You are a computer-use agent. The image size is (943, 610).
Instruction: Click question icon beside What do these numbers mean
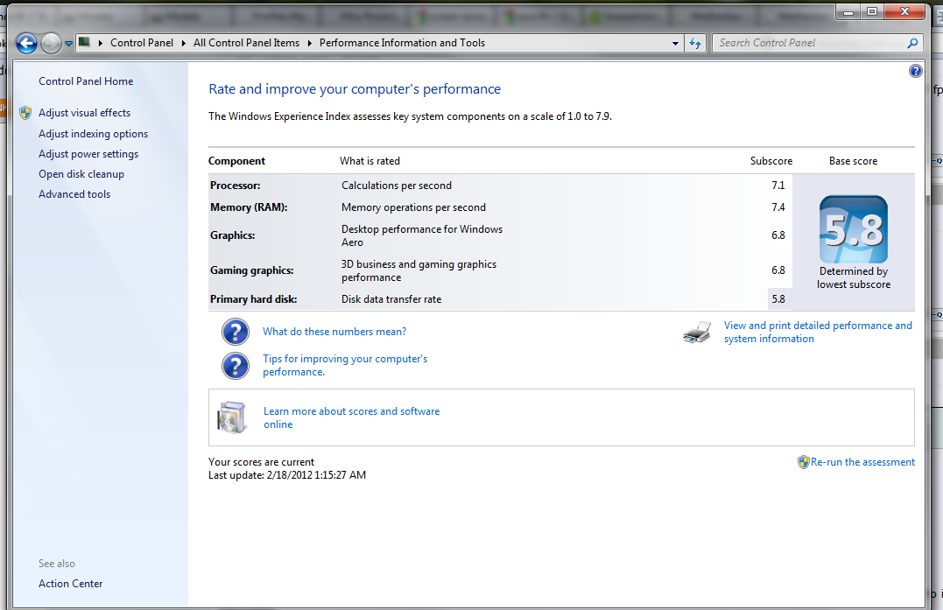tap(236, 332)
